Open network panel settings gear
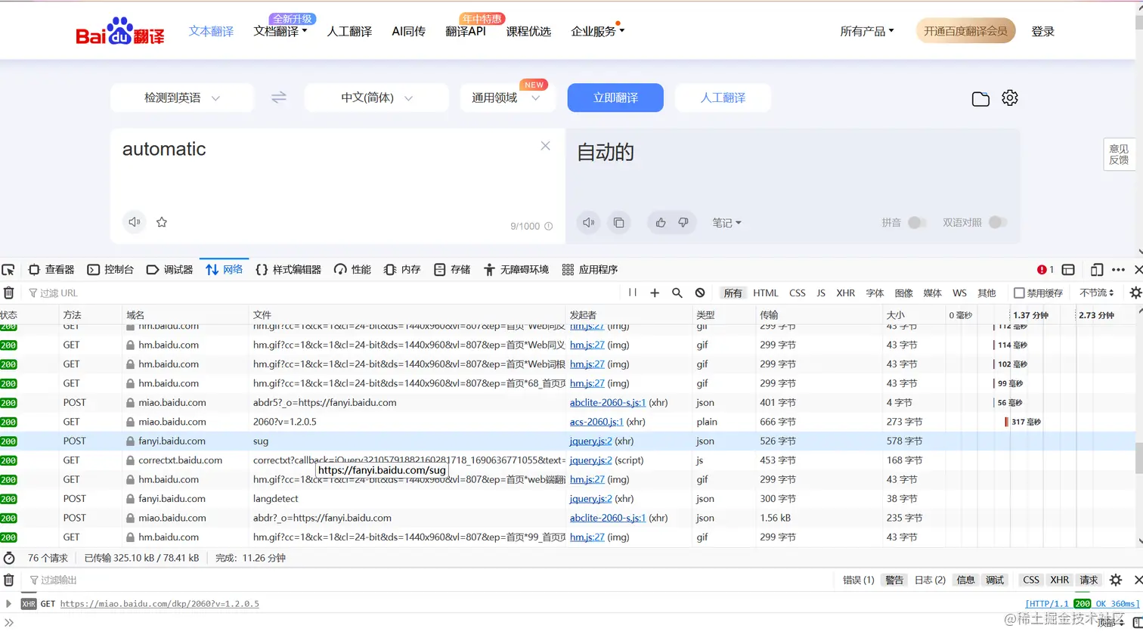Screen dimensions: 1143x644 coord(1135,293)
